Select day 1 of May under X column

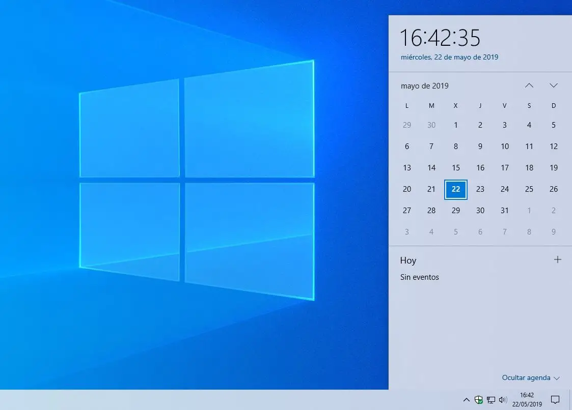click(x=456, y=125)
